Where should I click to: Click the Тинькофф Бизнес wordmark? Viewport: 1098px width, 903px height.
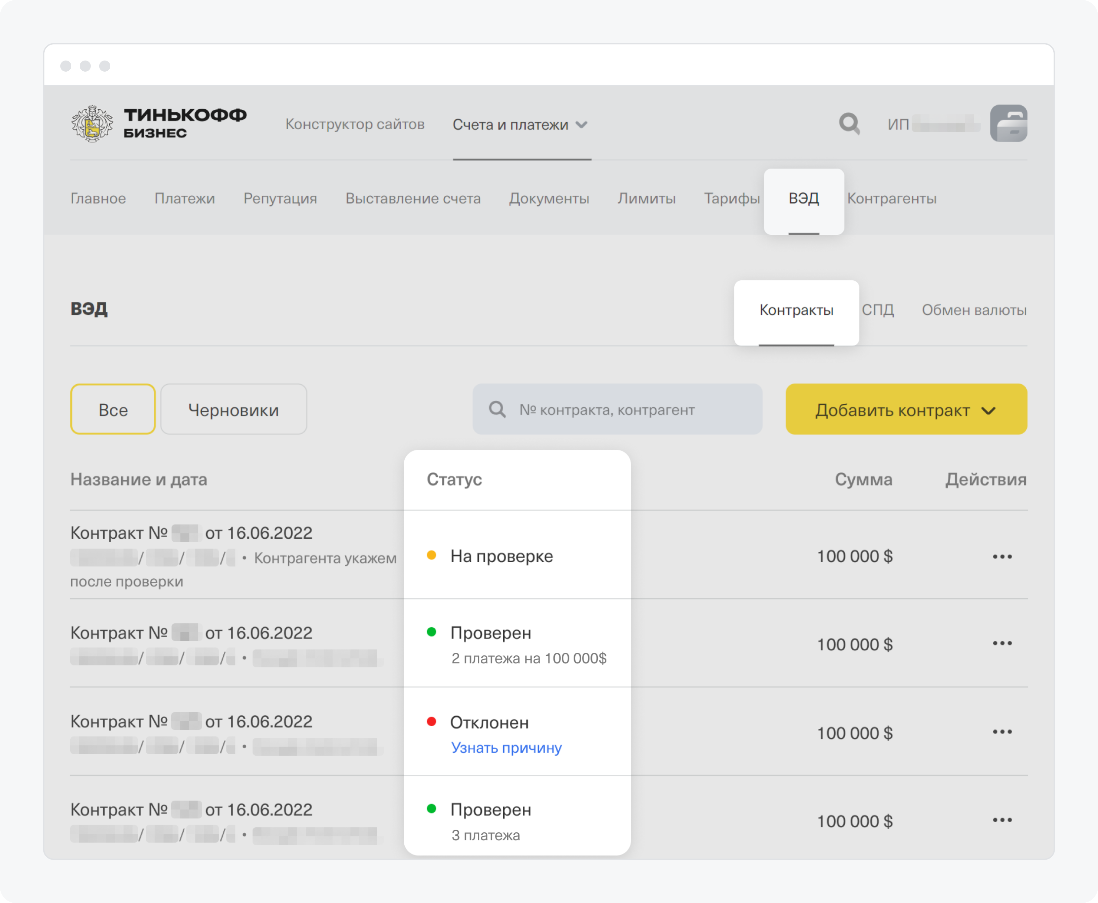(x=185, y=123)
